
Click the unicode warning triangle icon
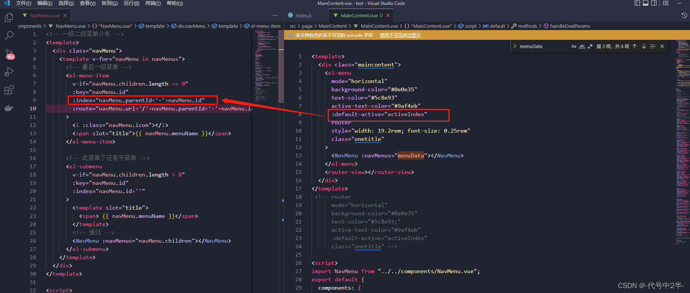[x=290, y=35]
